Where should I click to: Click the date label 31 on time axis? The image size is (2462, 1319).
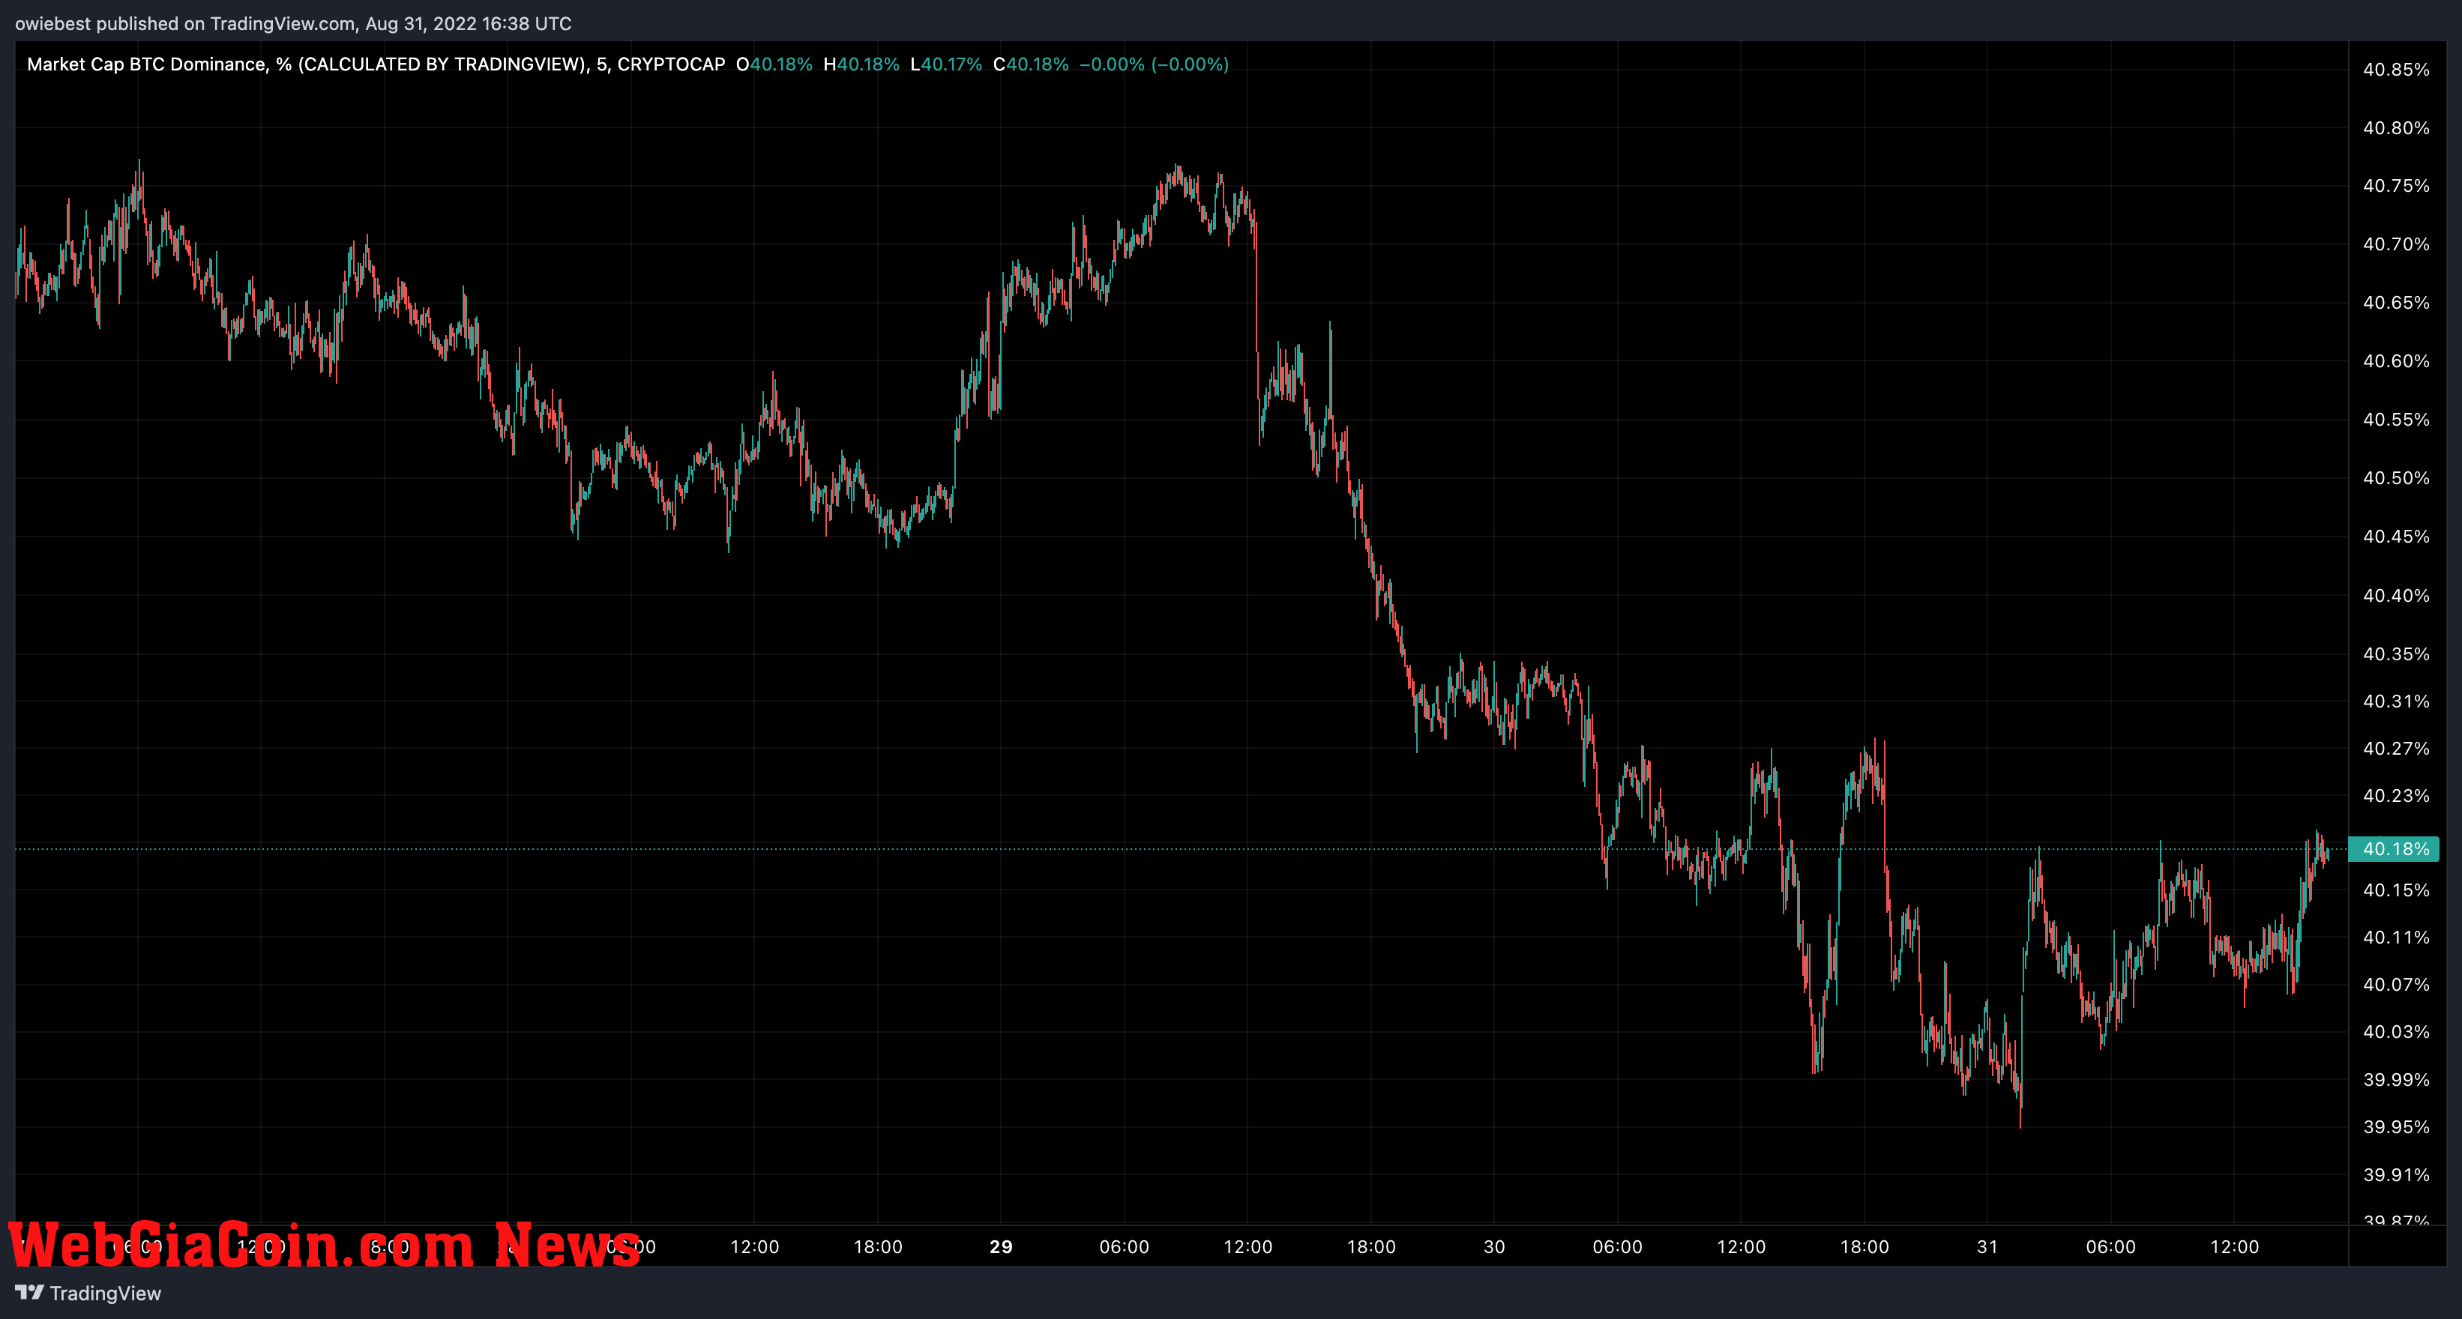point(1987,1246)
